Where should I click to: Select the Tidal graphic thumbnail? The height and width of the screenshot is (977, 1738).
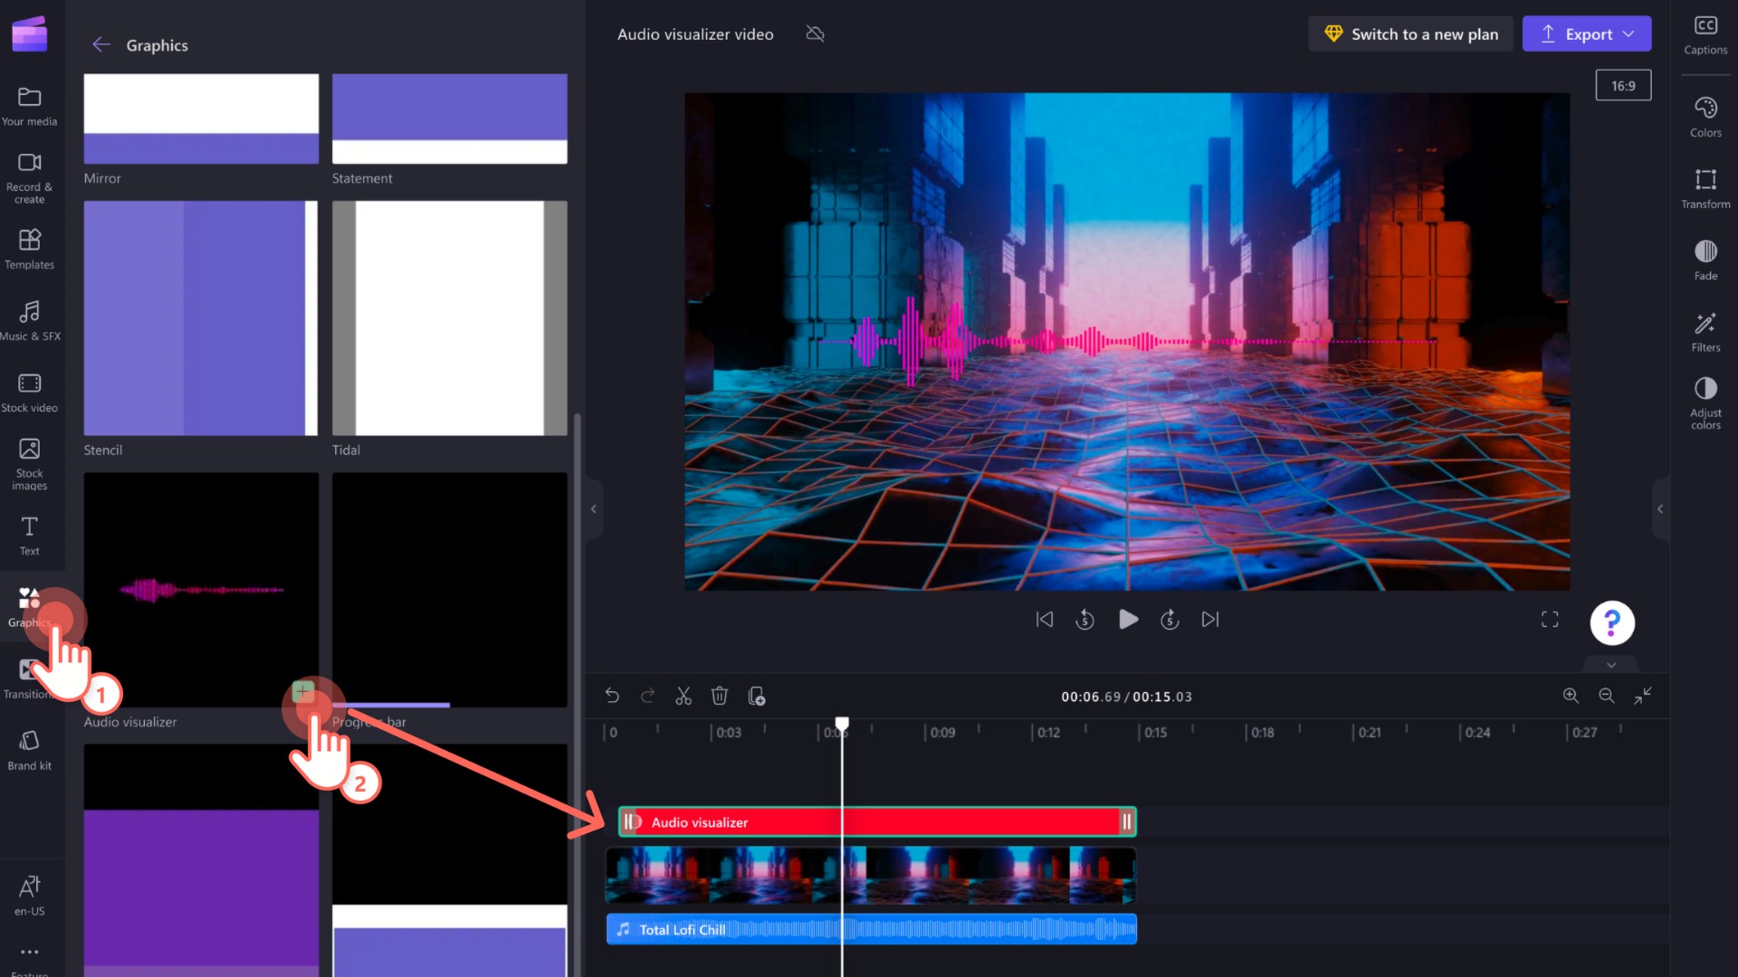(450, 318)
